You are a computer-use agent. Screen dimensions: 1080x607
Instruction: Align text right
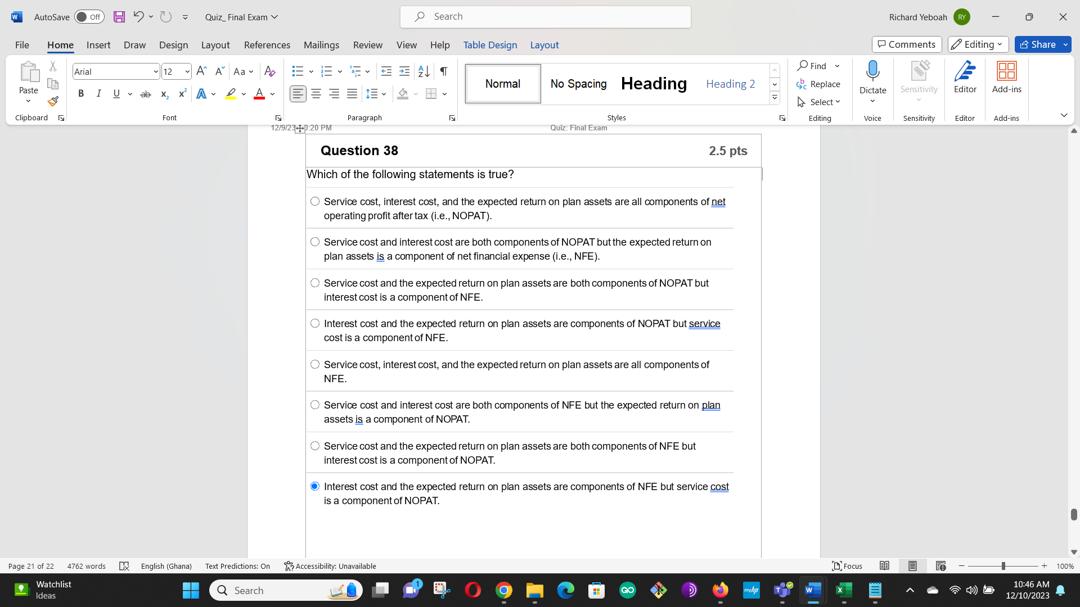coord(334,94)
